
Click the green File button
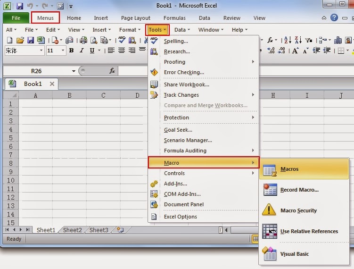tap(16, 18)
